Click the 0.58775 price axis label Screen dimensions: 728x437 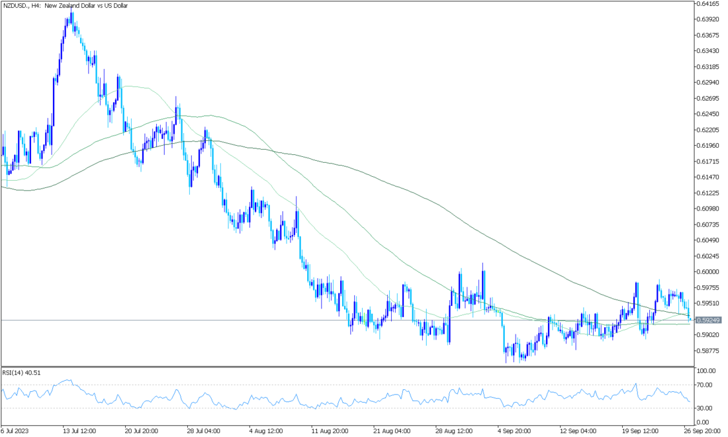point(709,351)
